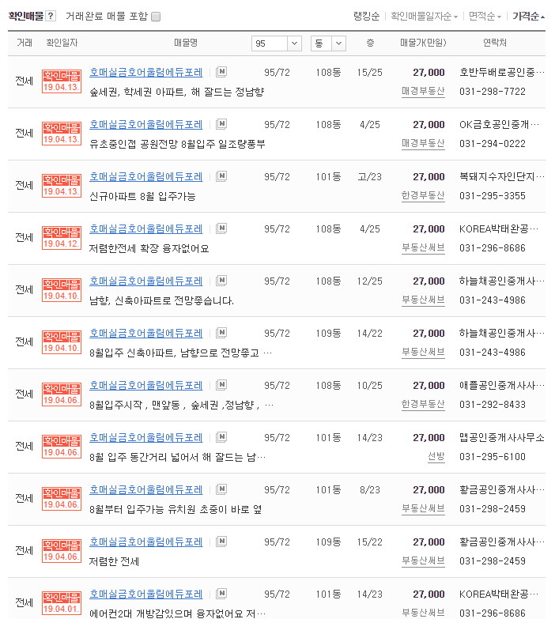Click the 매물가(만원) column header

[423, 43]
